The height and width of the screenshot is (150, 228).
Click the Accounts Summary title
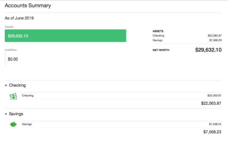point(28,6)
